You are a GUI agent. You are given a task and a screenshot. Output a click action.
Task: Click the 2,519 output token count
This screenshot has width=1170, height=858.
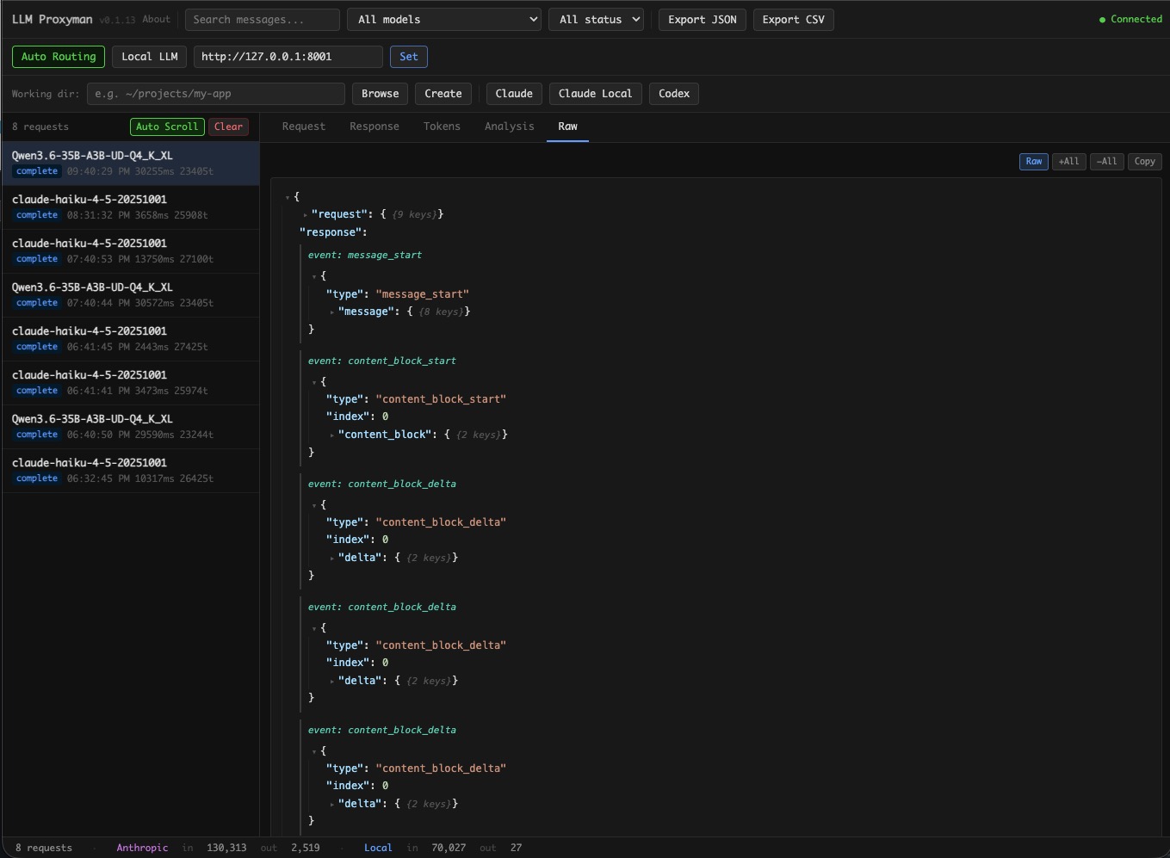pos(306,848)
